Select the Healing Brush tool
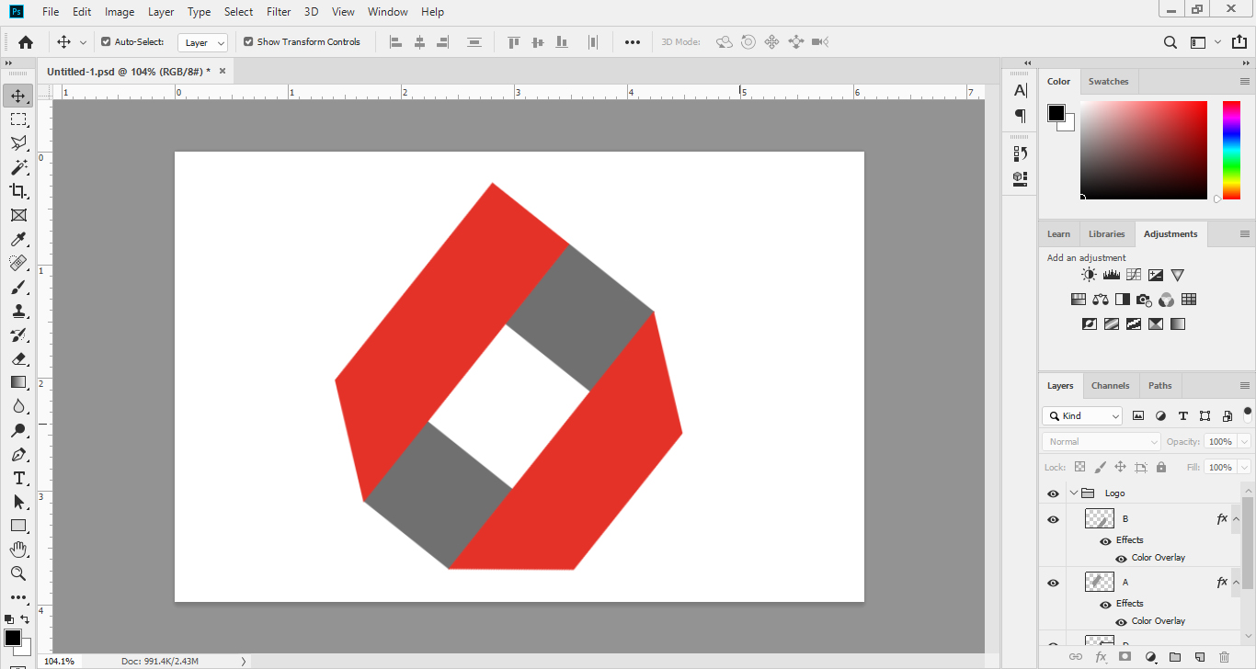 click(18, 263)
